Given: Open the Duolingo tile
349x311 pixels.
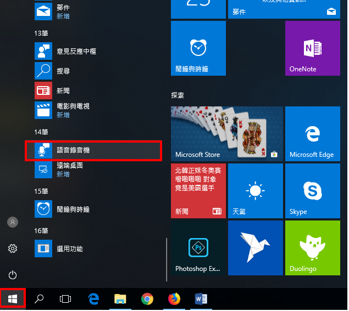Looking at the screenshot, I should tap(313, 248).
